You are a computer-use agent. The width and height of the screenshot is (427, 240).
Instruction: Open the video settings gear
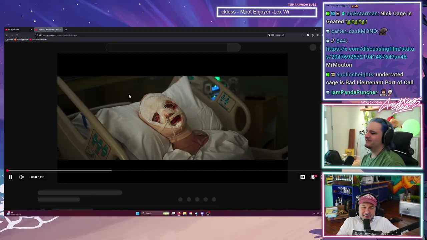coord(313,177)
